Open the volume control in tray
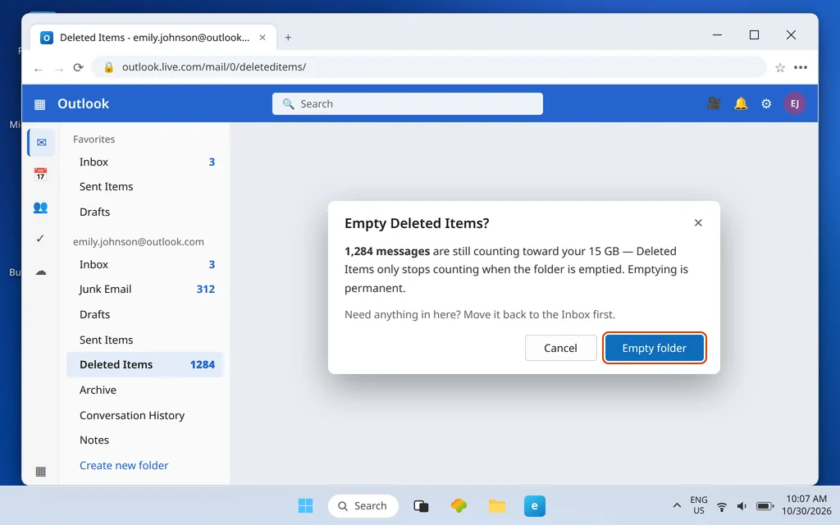 click(x=742, y=506)
